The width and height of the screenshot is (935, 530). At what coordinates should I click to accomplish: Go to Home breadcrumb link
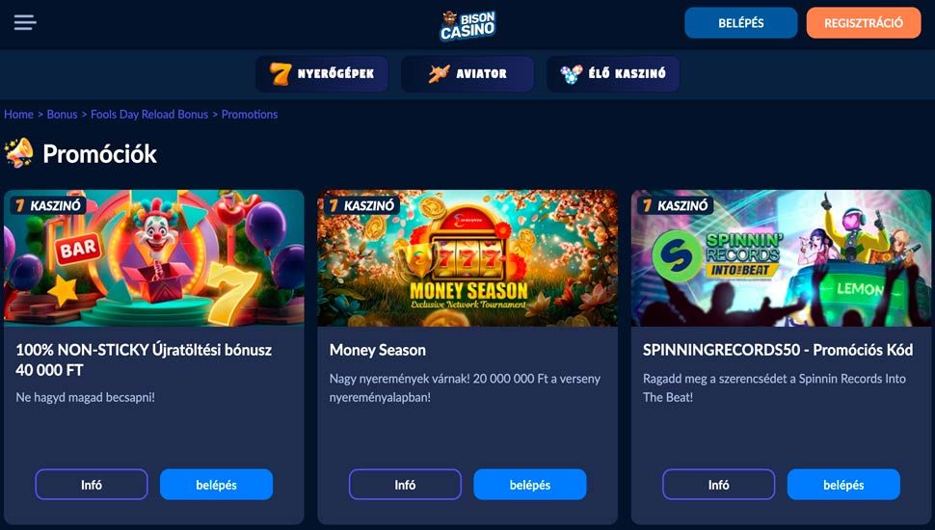coord(18,115)
